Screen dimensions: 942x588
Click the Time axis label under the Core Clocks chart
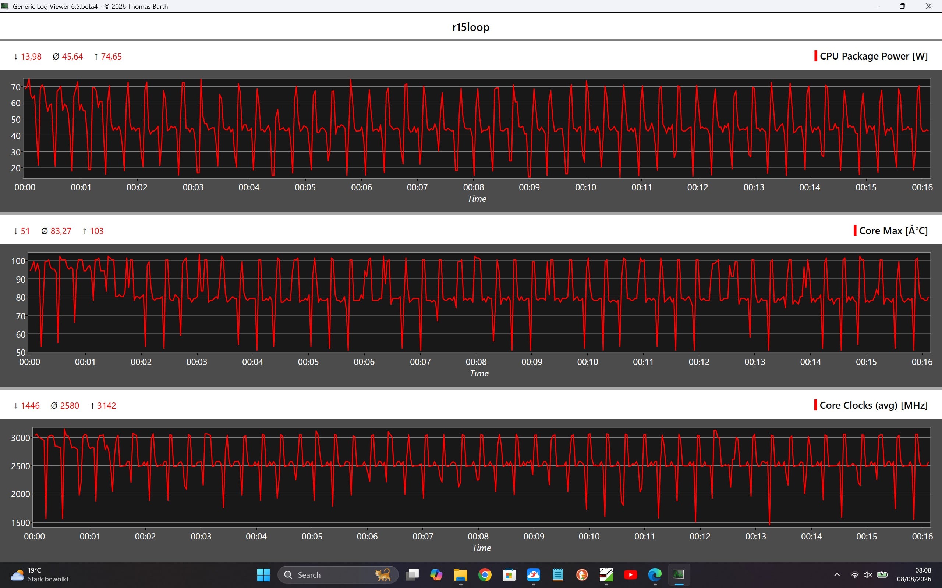482,548
